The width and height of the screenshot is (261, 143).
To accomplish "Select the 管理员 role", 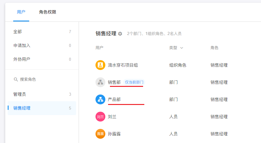I will (x=20, y=94).
